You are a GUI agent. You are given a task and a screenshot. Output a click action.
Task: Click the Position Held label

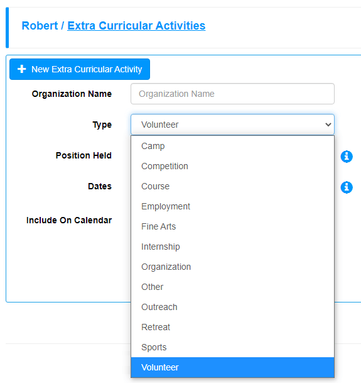coord(84,155)
